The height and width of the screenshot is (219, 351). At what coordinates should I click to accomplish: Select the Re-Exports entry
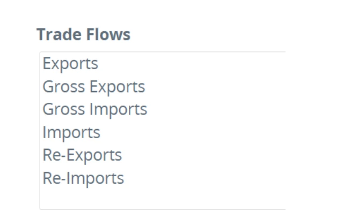82,155
